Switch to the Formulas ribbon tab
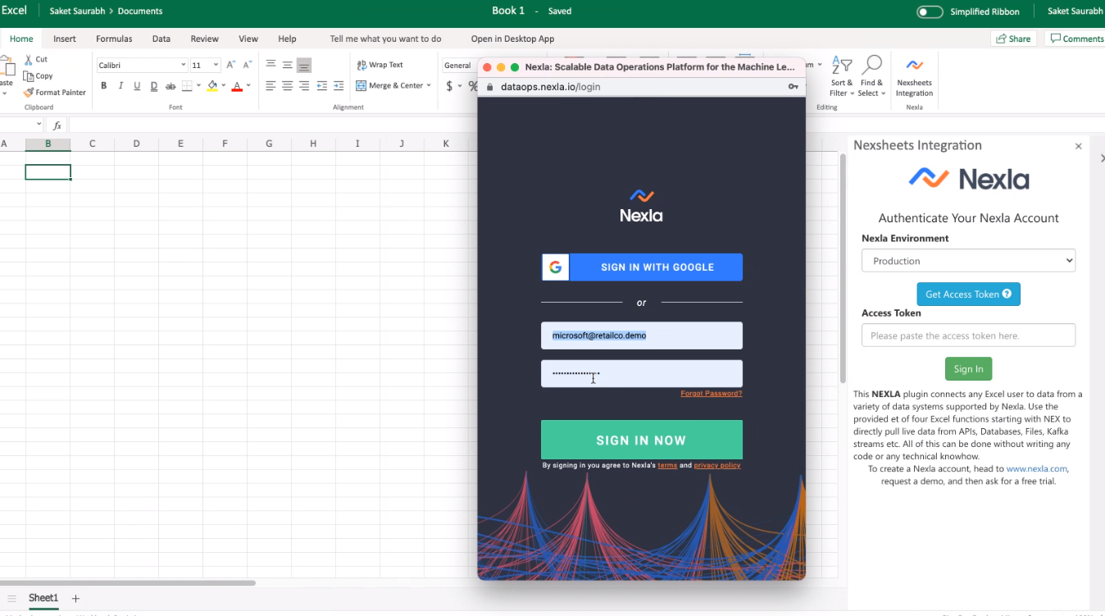 tap(114, 39)
